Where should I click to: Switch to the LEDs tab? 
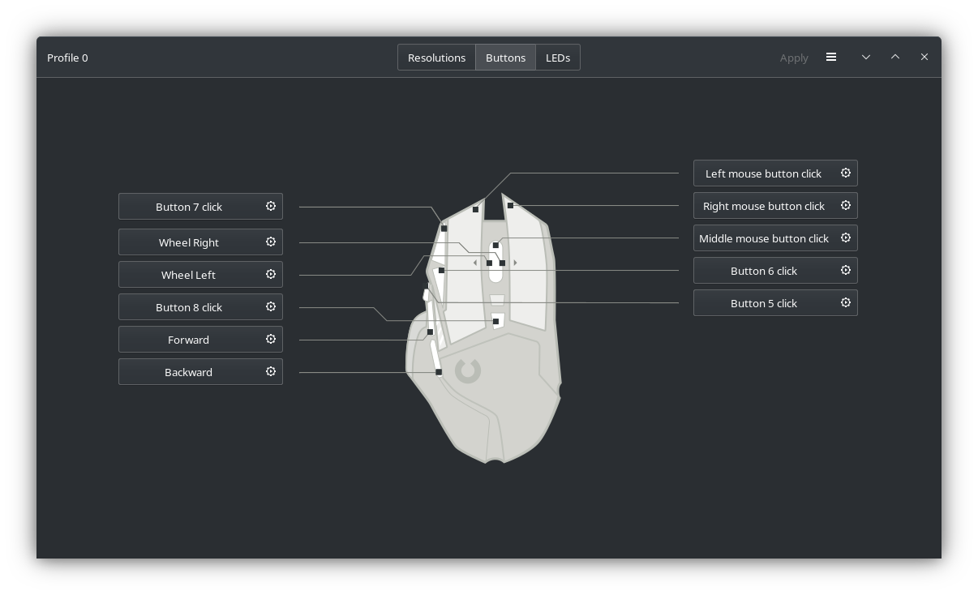558,58
